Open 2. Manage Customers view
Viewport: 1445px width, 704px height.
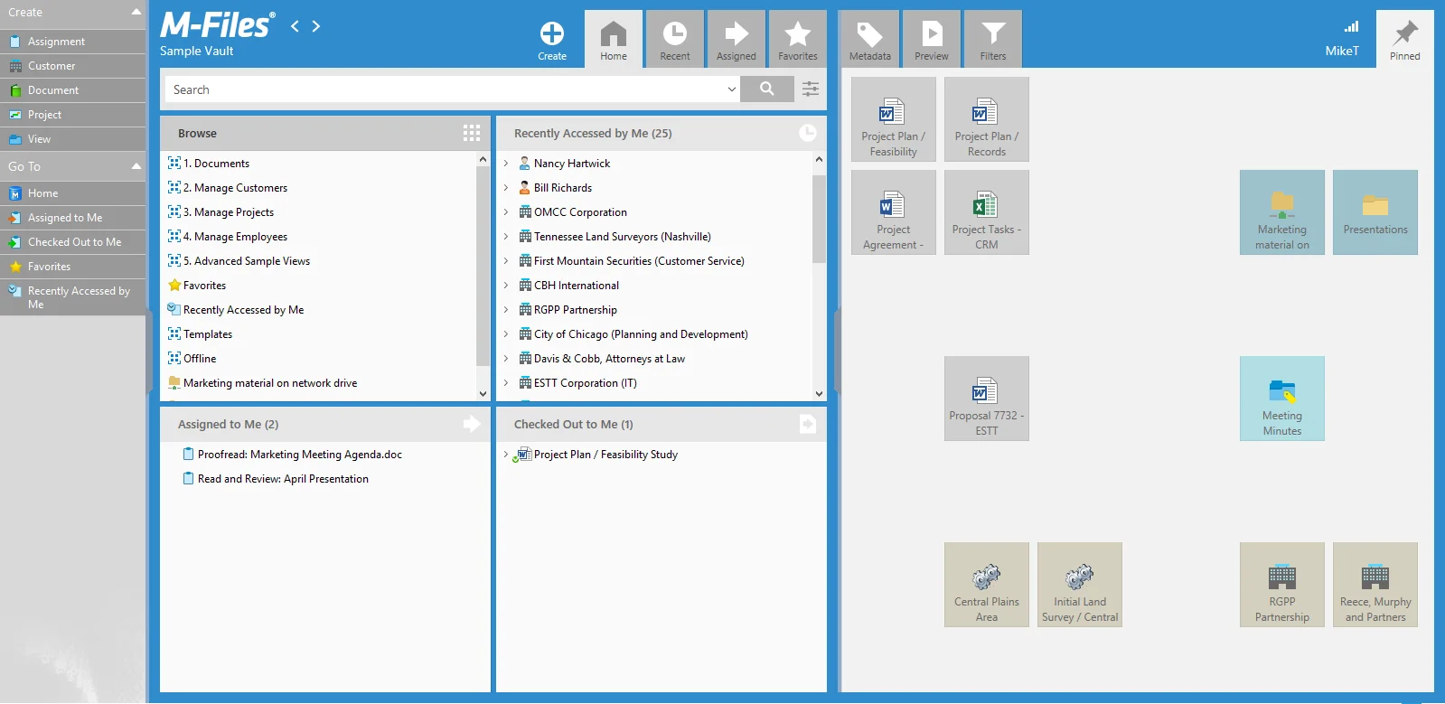(x=235, y=188)
